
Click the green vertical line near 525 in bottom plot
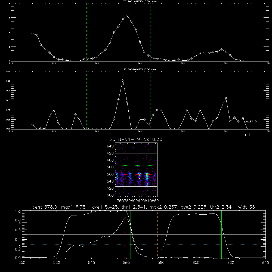pos(66,234)
